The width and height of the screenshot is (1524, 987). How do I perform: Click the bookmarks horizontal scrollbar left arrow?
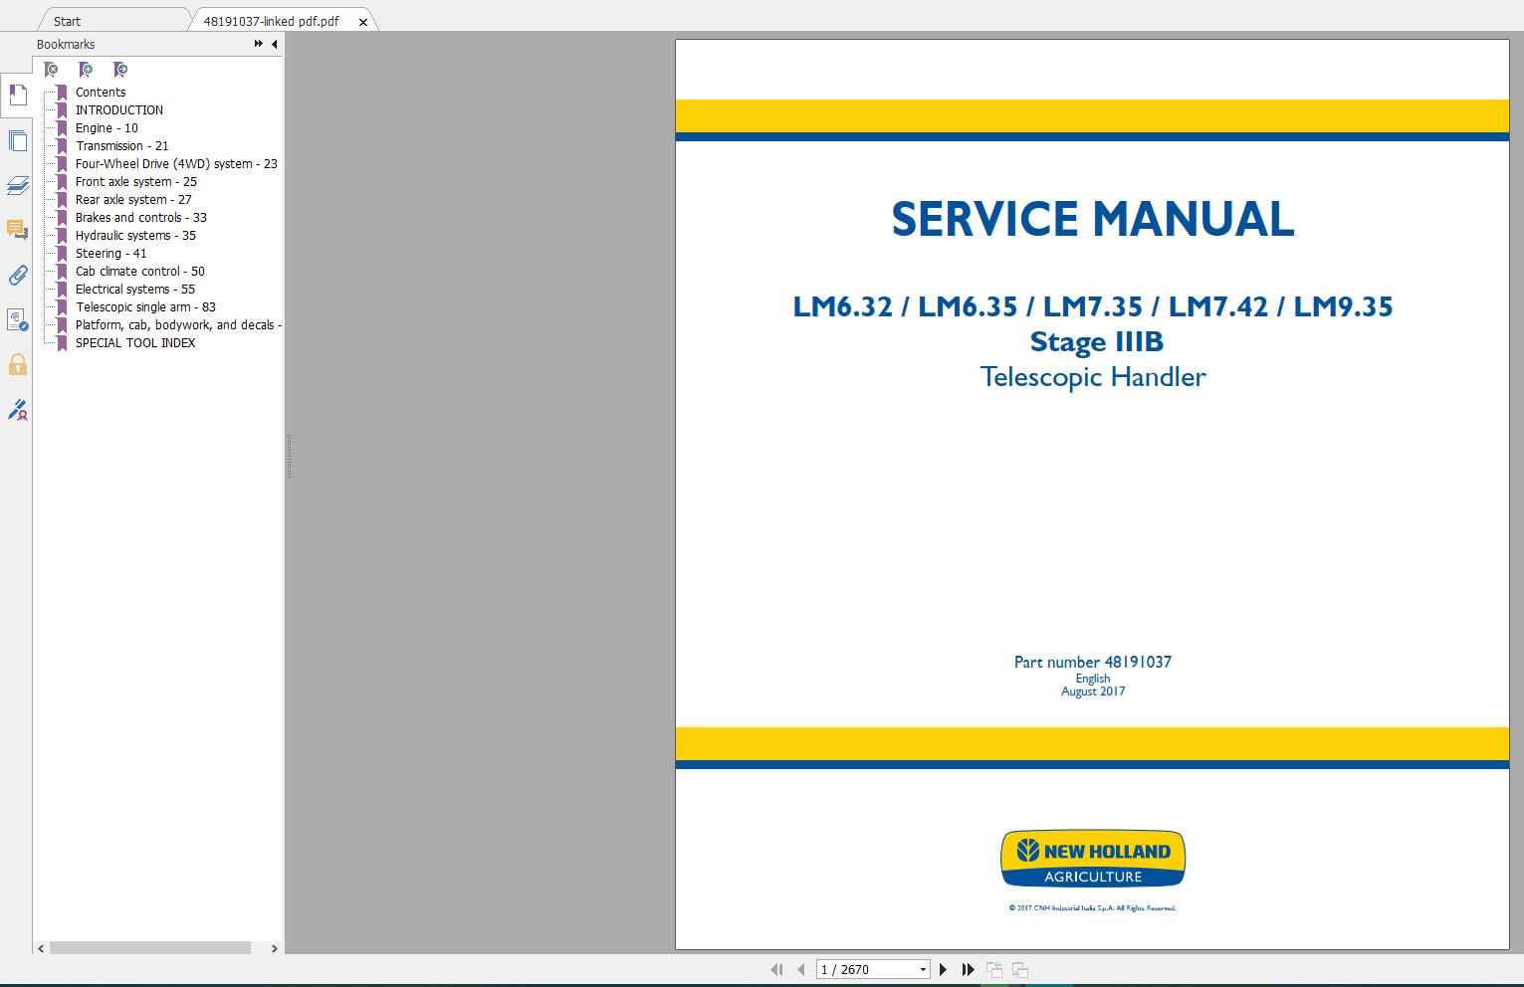pos(41,949)
